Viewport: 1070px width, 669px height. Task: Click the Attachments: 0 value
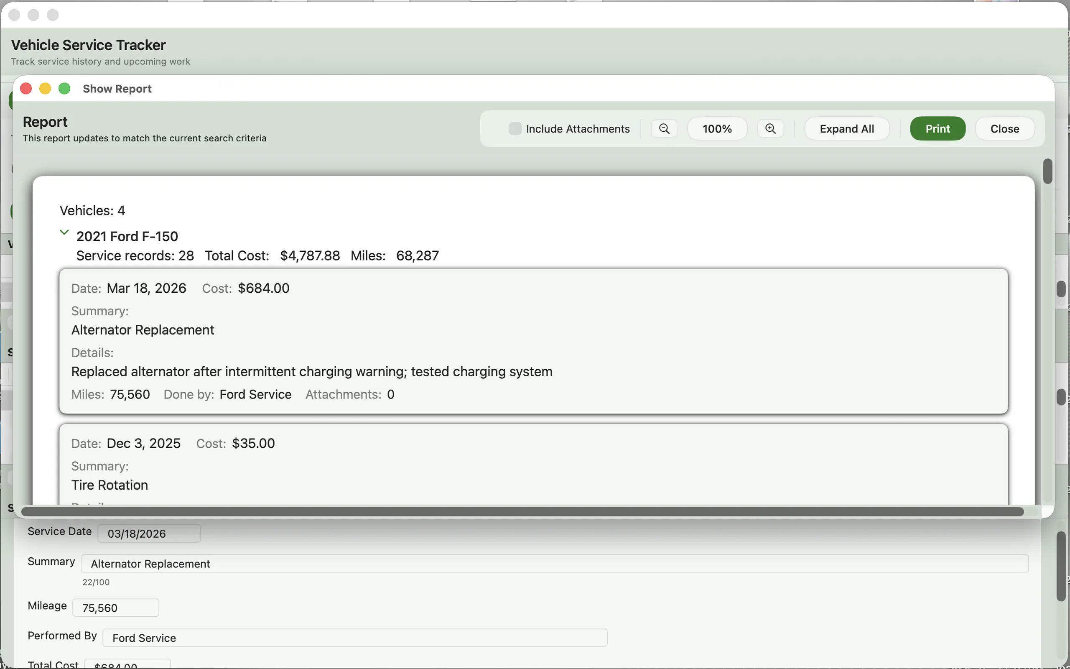(x=390, y=394)
